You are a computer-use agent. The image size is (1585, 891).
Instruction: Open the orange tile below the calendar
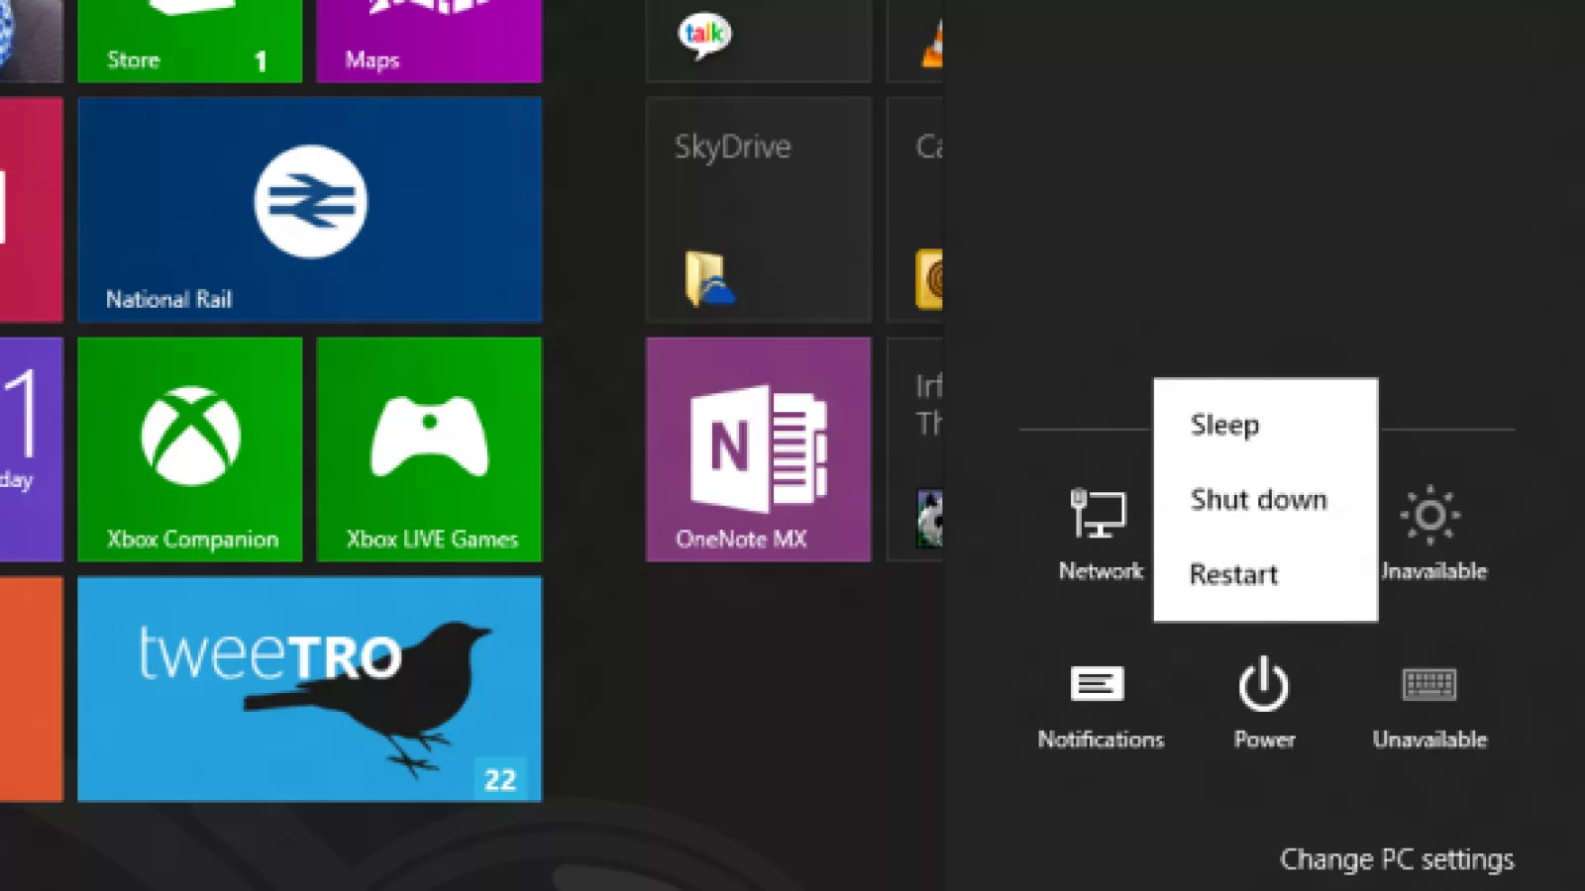click(x=31, y=689)
